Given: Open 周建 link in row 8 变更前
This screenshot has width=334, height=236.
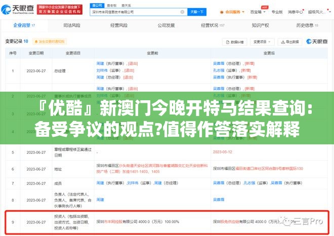Looking at the screenshot, I should click(x=100, y=200).
